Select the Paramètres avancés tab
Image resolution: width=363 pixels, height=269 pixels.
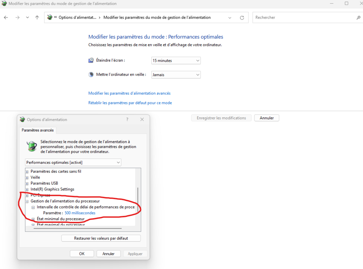pos(37,130)
